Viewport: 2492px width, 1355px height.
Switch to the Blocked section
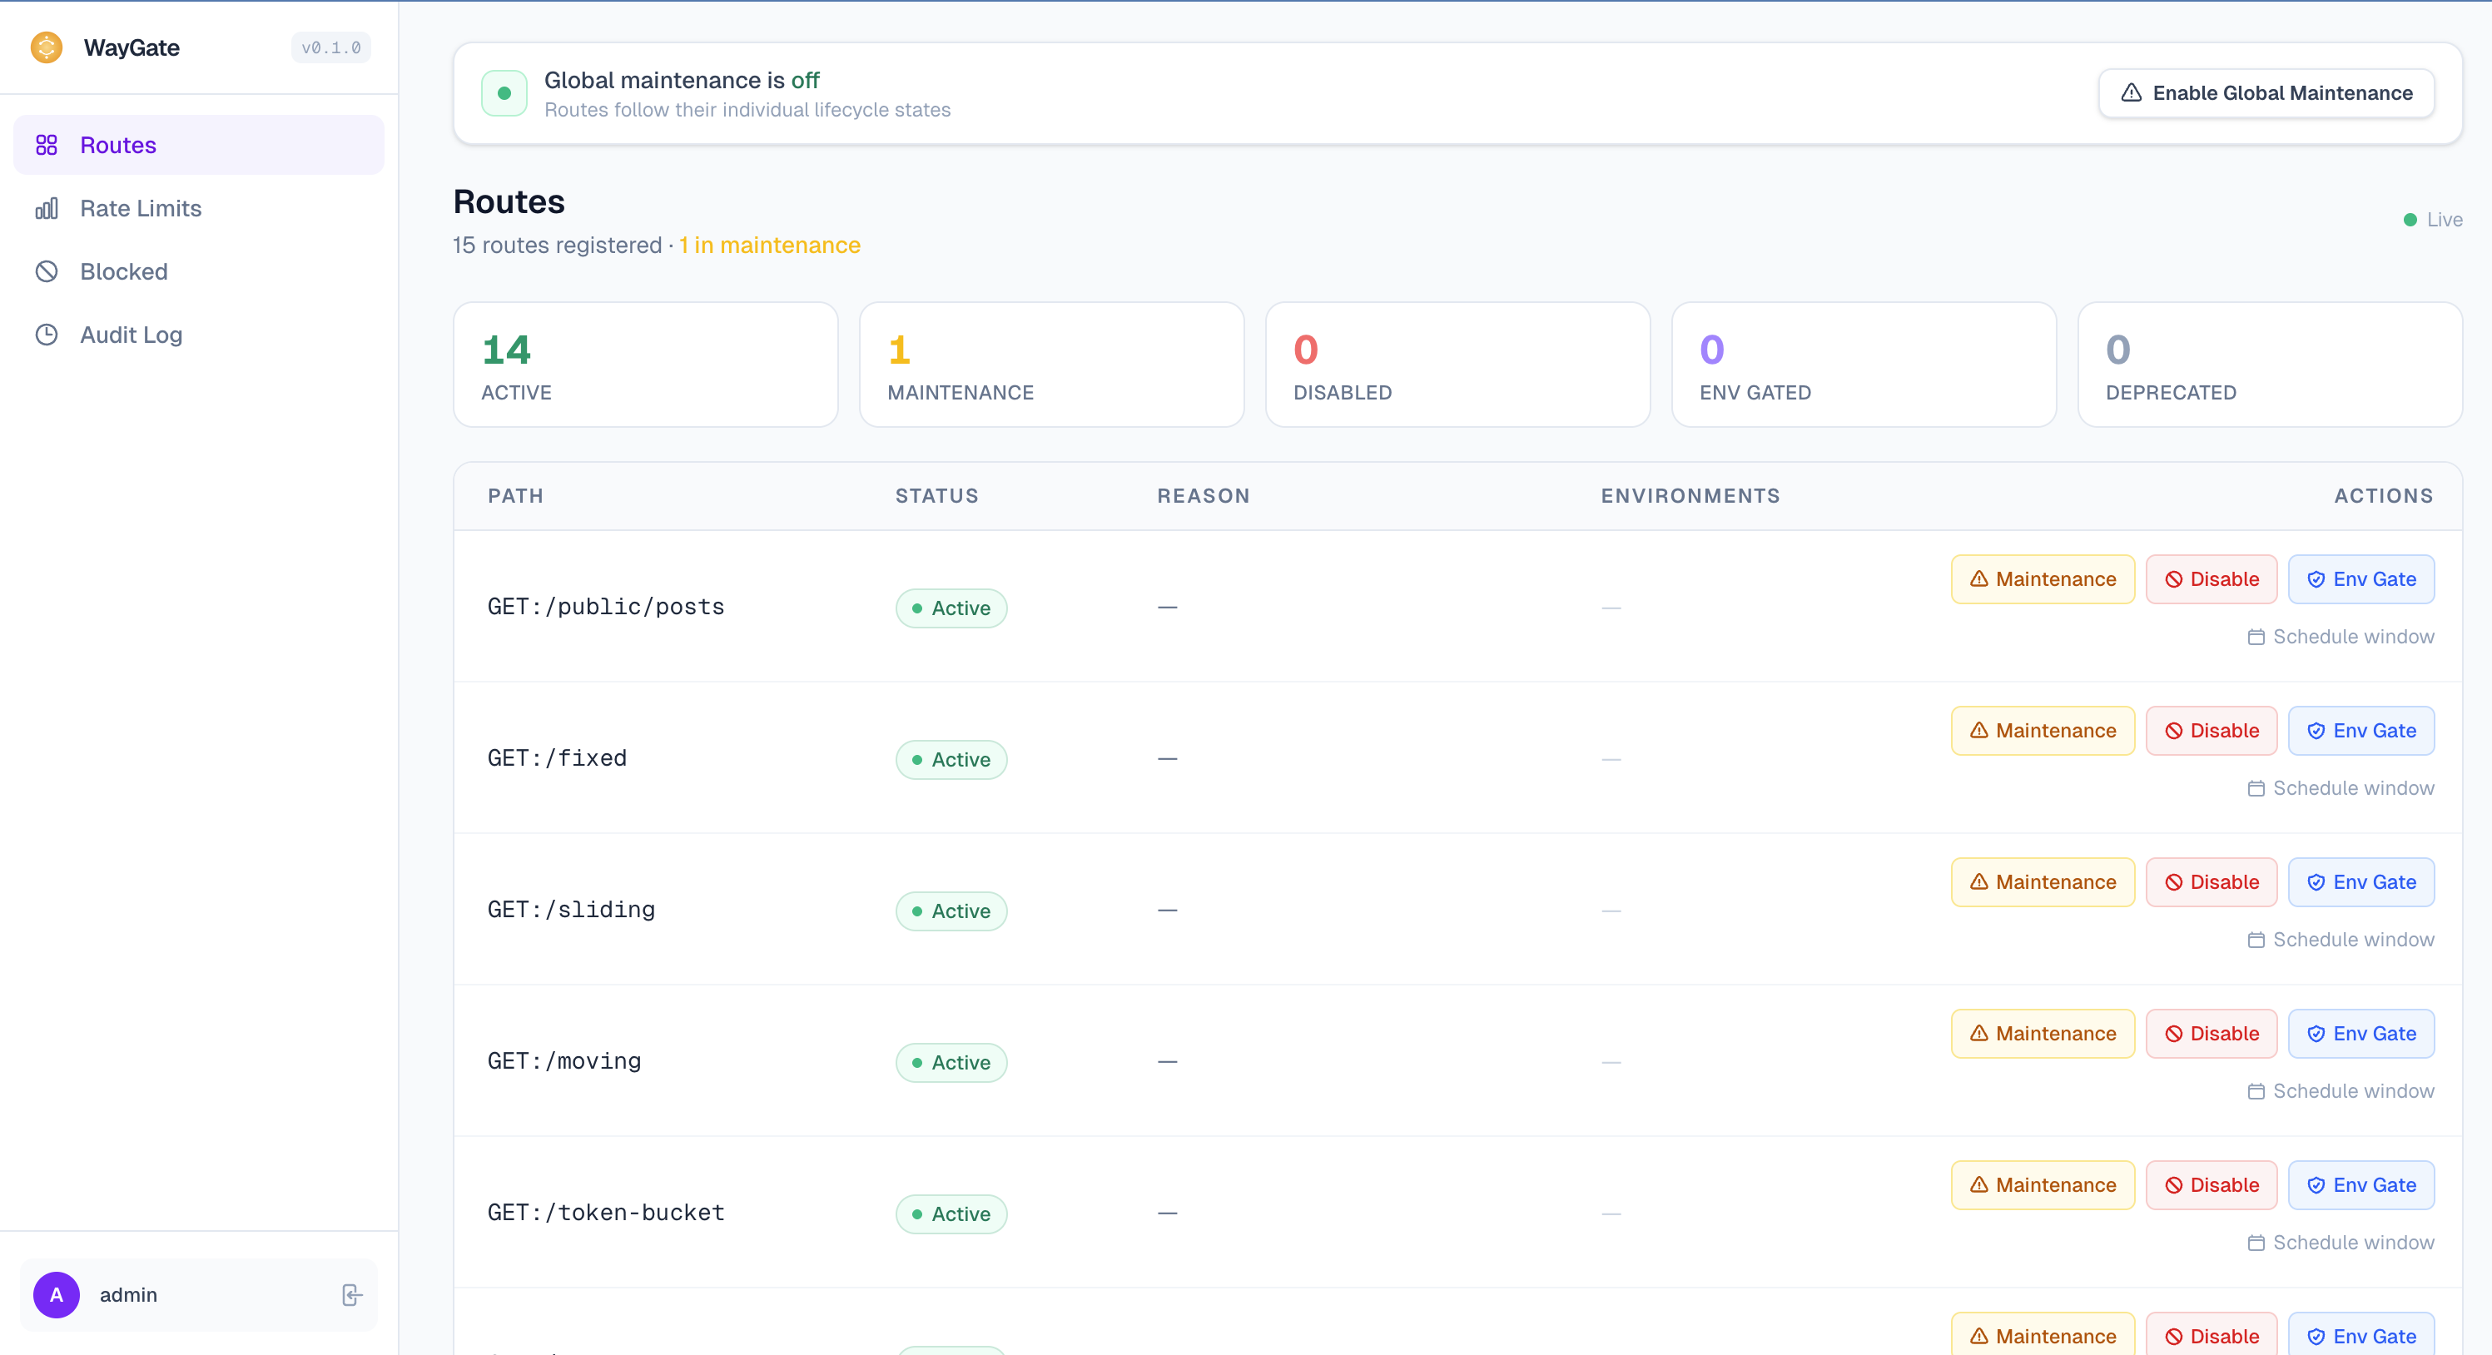tap(124, 271)
